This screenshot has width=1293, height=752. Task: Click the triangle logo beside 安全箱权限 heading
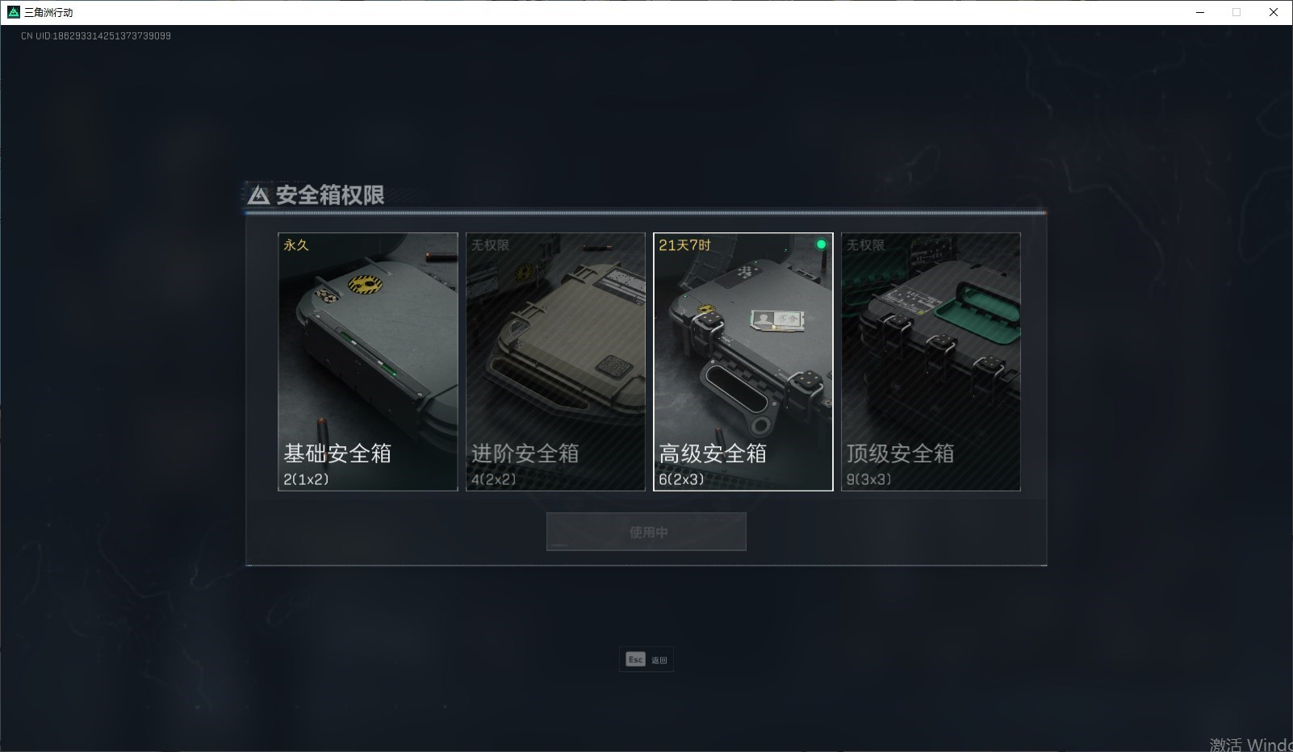[258, 195]
